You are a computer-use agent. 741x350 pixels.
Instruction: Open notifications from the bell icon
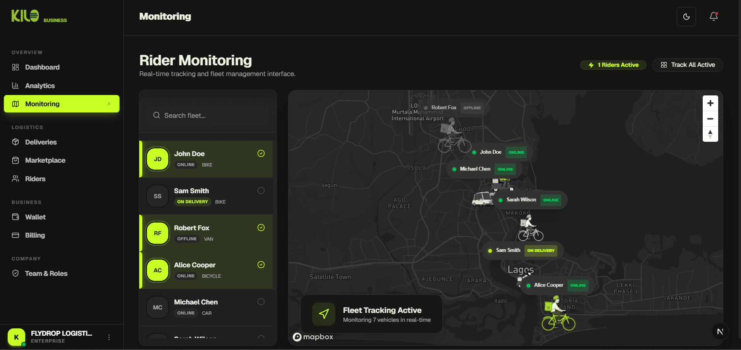pos(713,17)
